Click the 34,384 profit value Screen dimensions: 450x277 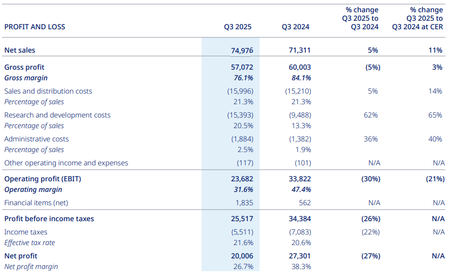point(299,219)
